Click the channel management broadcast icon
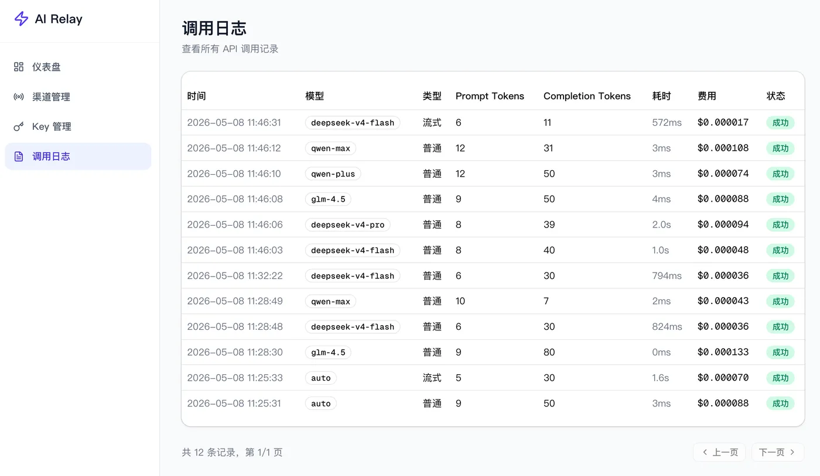The image size is (820, 476). tap(19, 96)
